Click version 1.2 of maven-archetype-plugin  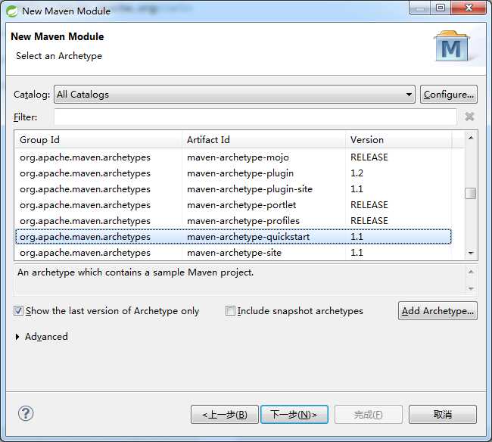point(357,173)
